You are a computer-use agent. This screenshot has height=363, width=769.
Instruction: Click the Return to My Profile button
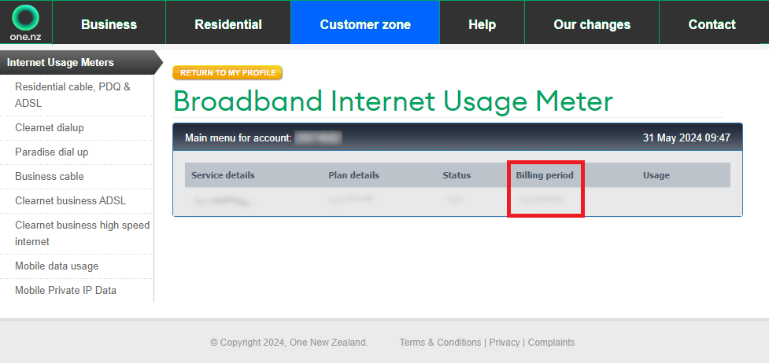227,72
